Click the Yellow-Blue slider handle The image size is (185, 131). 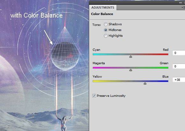click(x=145, y=83)
